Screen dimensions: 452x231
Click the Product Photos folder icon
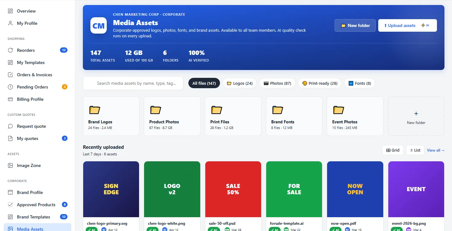(x=155, y=110)
